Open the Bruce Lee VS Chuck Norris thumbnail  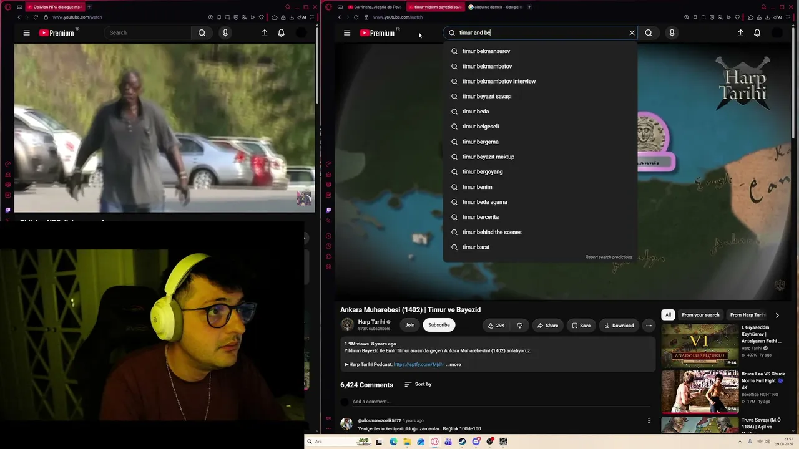tap(700, 392)
